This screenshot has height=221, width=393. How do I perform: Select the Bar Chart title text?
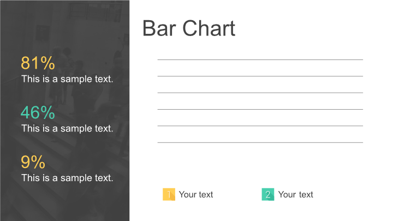[x=188, y=28]
